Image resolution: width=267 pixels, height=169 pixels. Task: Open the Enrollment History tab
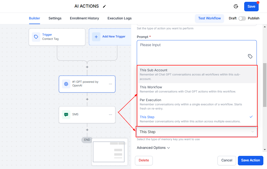pyautogui.click(x=84, y=18)
